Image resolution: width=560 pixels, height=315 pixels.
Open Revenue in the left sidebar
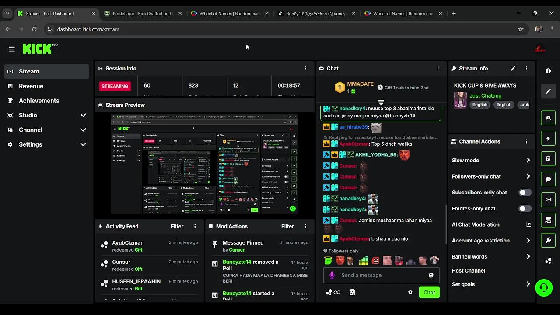pos(47,86)
